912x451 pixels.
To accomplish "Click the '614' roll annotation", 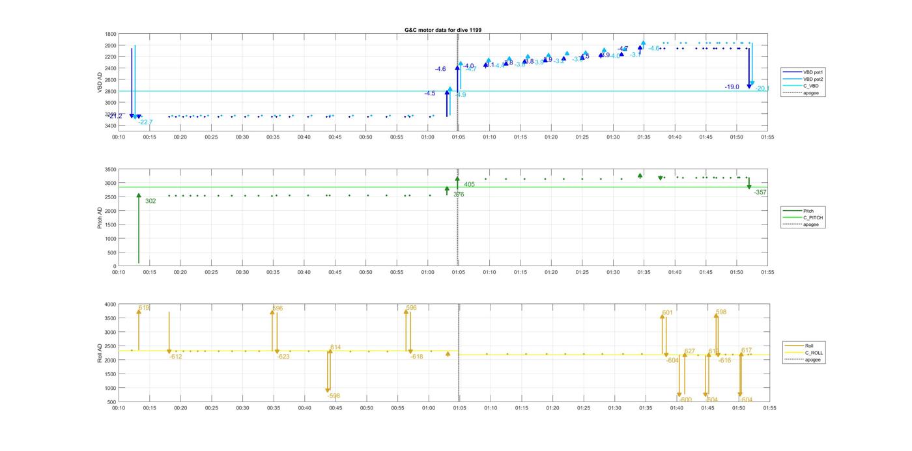I will click(x=335, y=348).
